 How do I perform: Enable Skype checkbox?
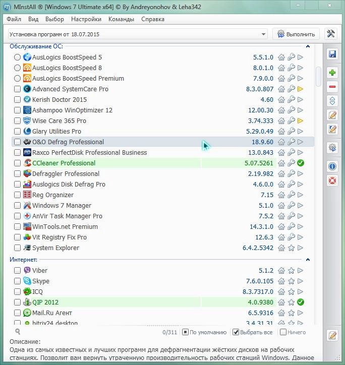(x=17, y=281)
